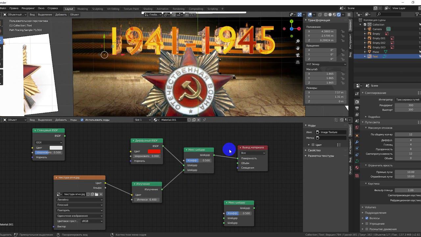421x237 pixels.
Task: Click the zoom magnifier icon in viewport
Action: (x=298, y=41)
